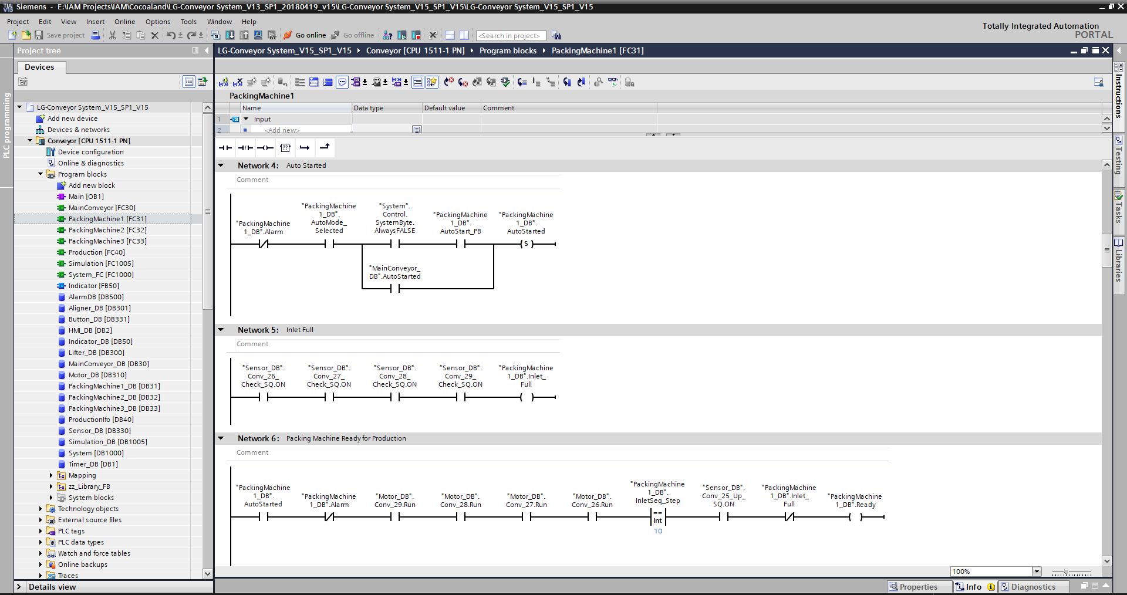
Task: Switch to the Diagnostics tab
Action: coord(1032,587)
